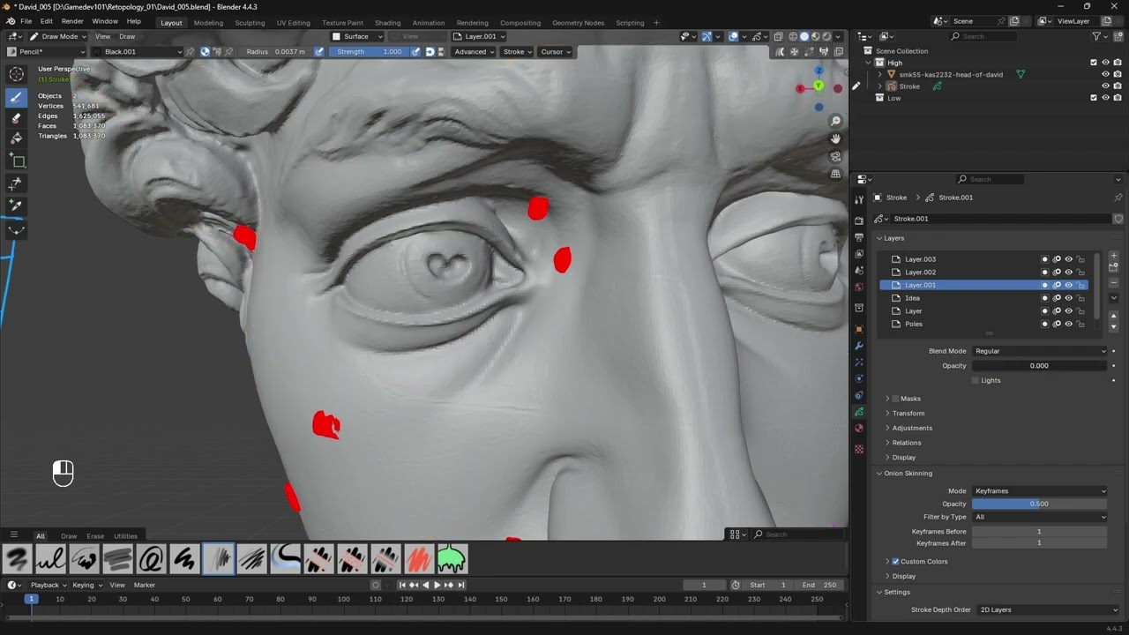
Task: Click the asset shelf hamburger menu
Action: (x=13, y=534)
